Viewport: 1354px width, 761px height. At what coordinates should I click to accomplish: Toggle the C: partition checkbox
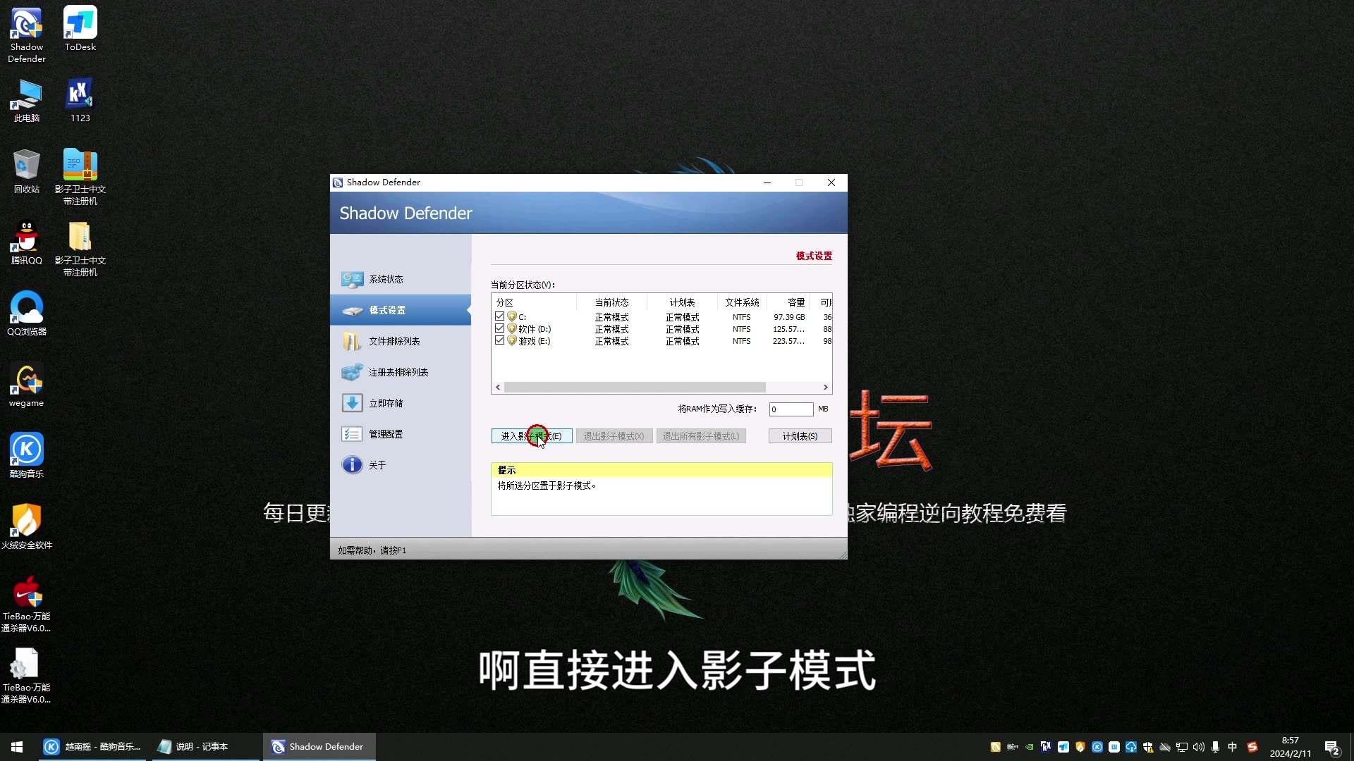pos(500,316)
